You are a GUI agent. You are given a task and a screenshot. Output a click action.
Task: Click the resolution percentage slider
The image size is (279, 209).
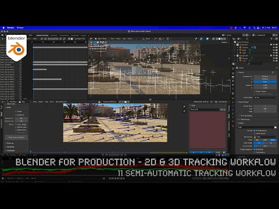(265, 82)
